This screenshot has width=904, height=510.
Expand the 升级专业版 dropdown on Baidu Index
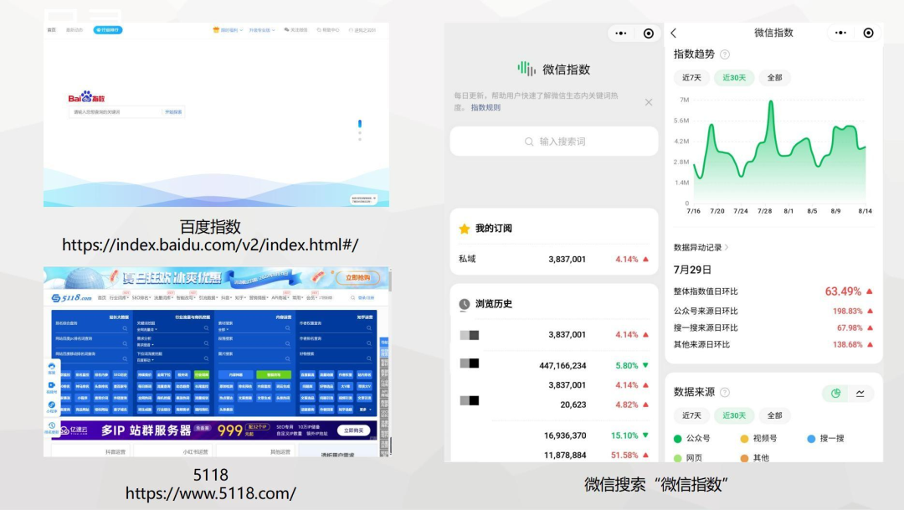tap(262, 30)
